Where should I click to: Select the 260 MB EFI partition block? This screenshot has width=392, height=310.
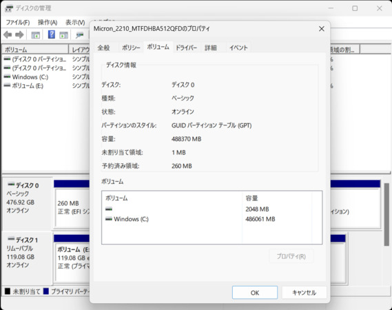click(x=72, y=207)
